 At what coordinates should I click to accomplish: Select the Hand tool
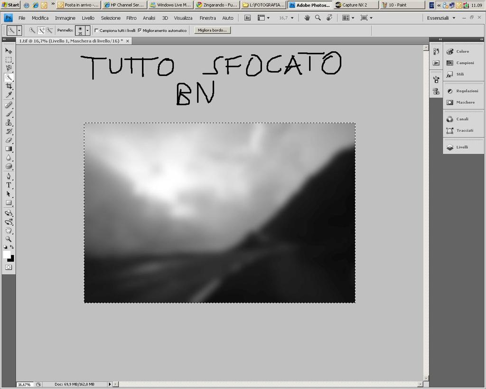[x=9, y=231]
